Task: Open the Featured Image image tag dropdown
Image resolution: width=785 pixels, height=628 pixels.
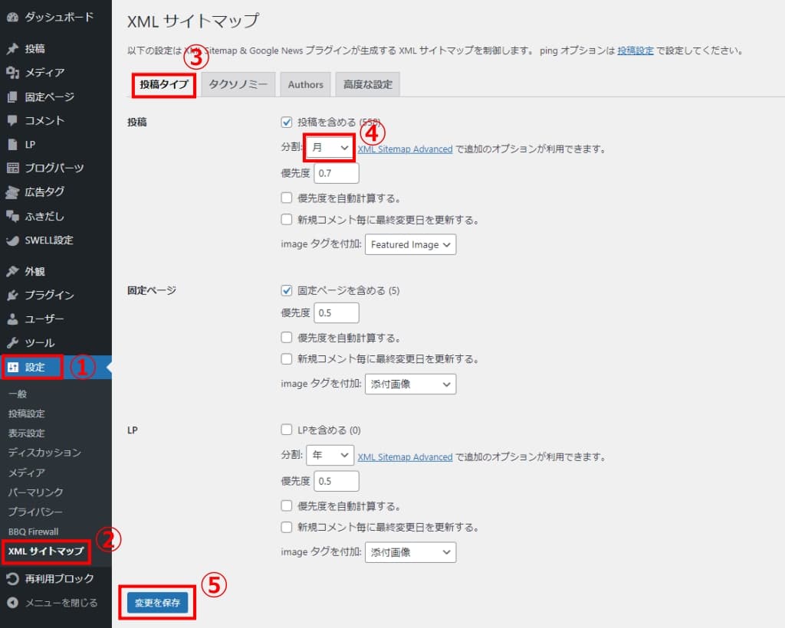Action: point(411,244)
